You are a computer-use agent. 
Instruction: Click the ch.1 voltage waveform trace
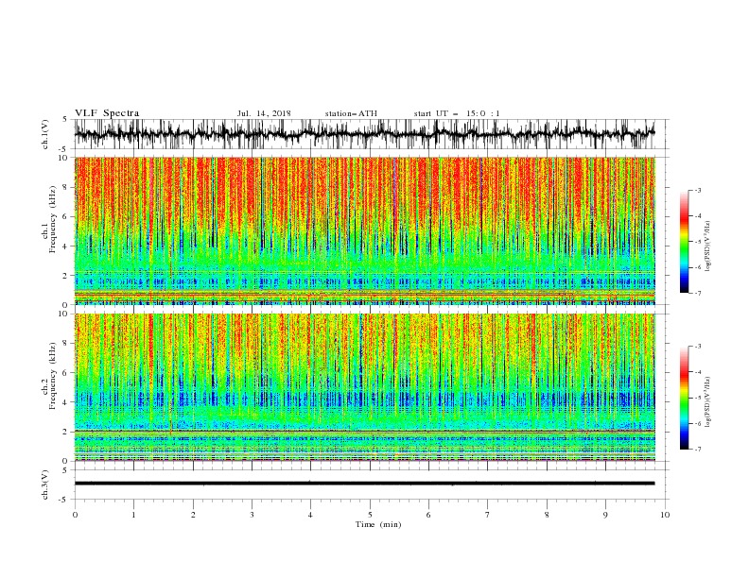point(364,134)
